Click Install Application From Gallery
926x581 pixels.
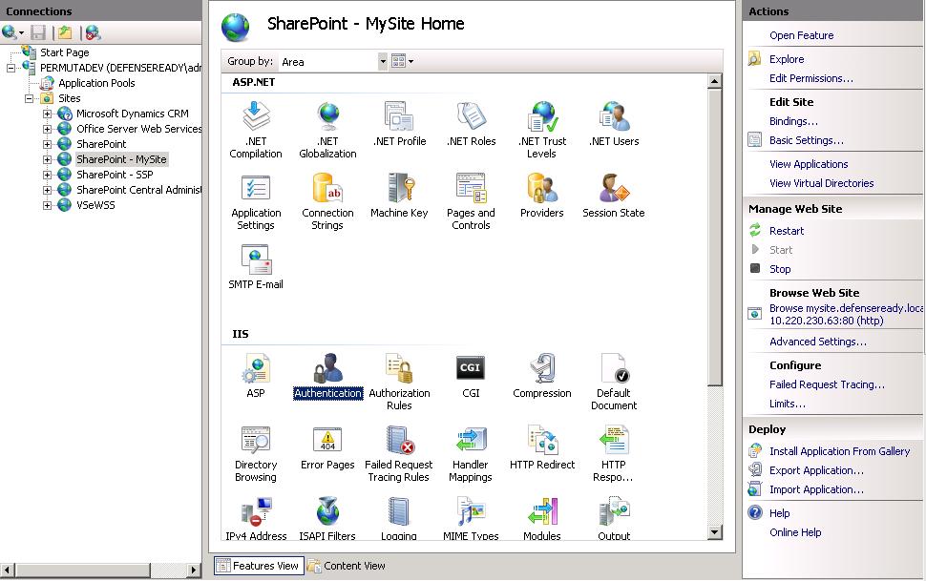[841, 450]
